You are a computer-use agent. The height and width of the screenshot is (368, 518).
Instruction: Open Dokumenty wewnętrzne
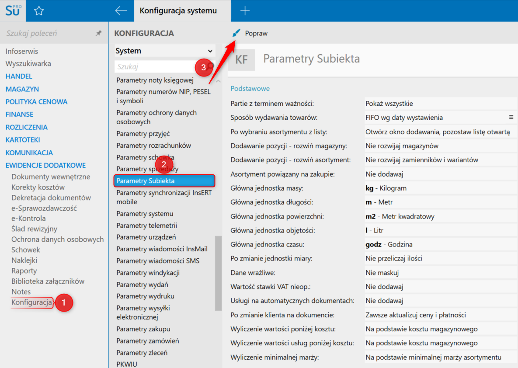[x=51, y=177]
